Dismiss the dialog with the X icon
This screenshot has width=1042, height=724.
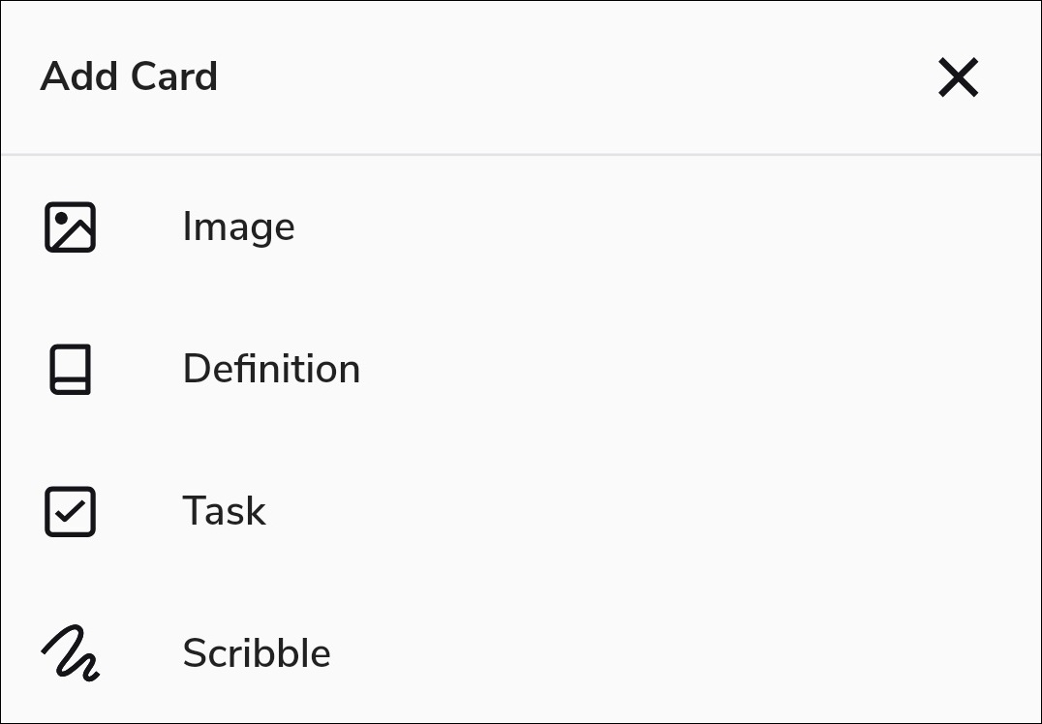(958, 77)
